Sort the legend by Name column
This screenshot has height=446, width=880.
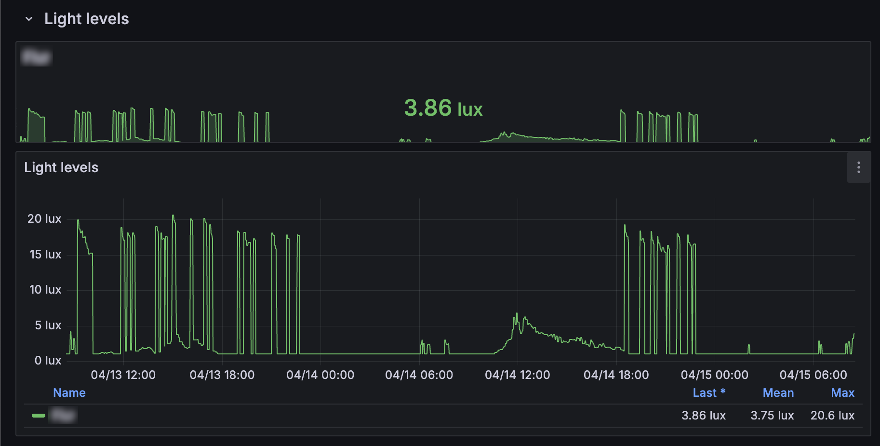[x=69, y=393]
